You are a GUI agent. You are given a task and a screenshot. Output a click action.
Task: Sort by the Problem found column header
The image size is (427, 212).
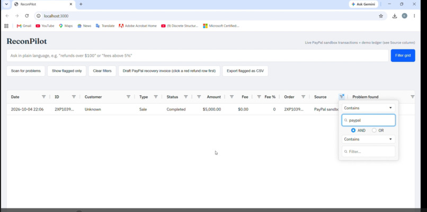(365, 97)
